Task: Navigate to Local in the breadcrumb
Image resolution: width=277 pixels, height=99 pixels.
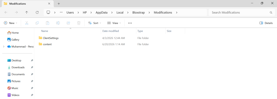Action: (120, 12)
